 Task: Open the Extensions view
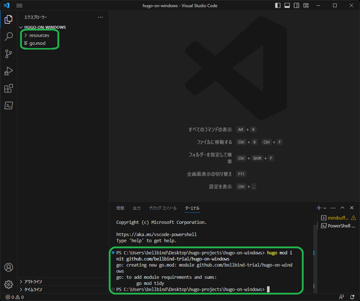click(x=9, y=88)
